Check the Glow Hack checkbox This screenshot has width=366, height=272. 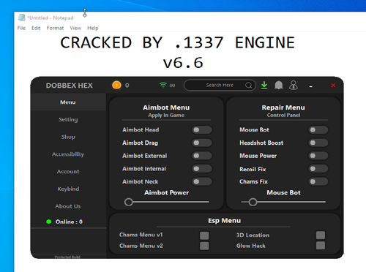click(321, 246)
